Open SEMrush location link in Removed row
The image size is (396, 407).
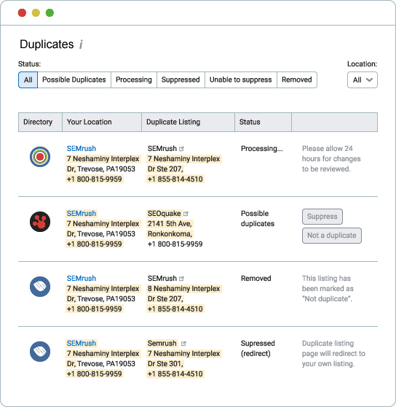point(82,279)
